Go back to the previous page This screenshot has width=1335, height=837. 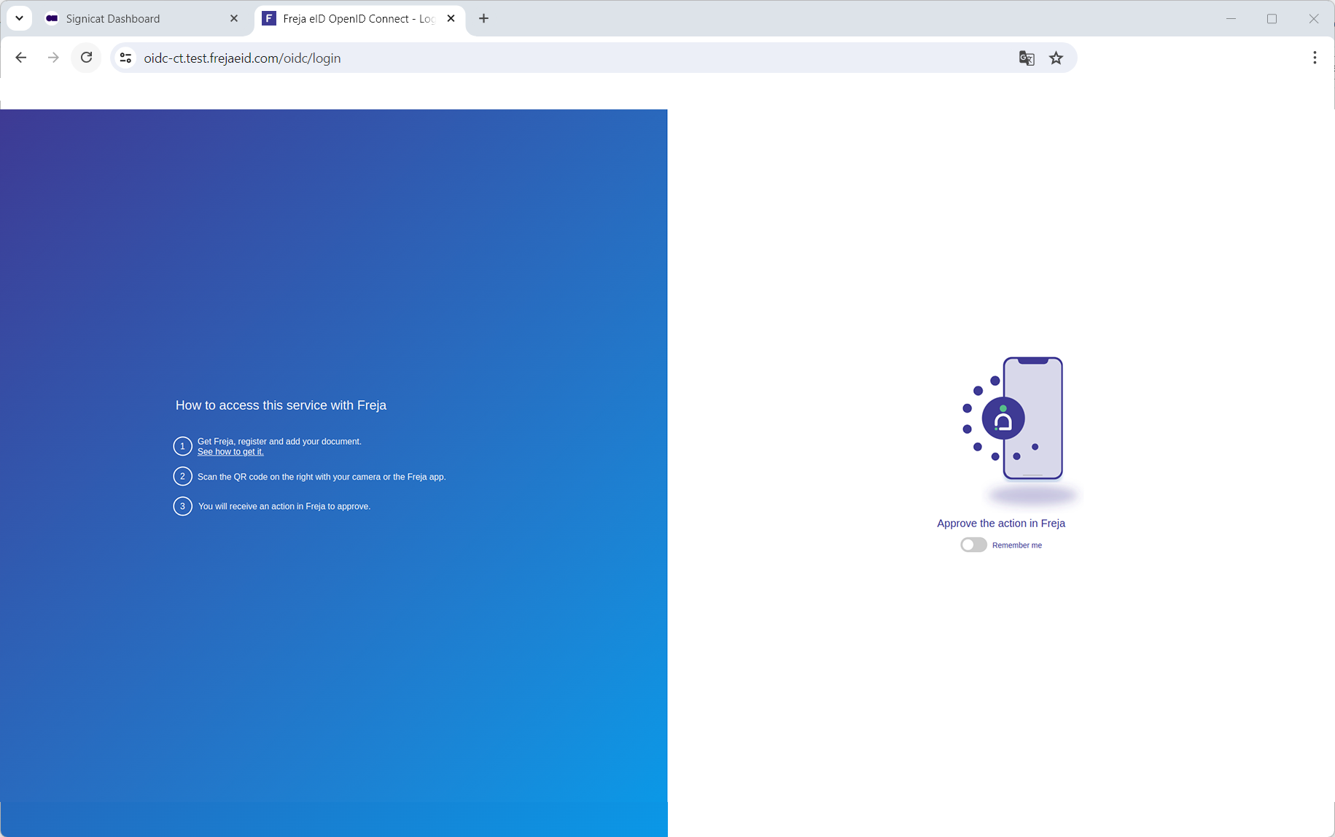pos(21,58)
